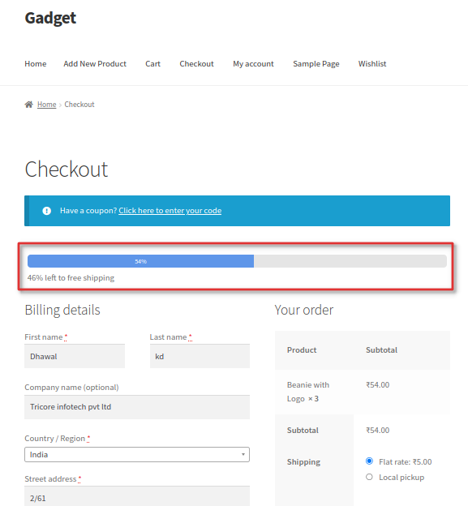Select Local pickup shipping option
468x506 pixels.
tap(369, 477)
